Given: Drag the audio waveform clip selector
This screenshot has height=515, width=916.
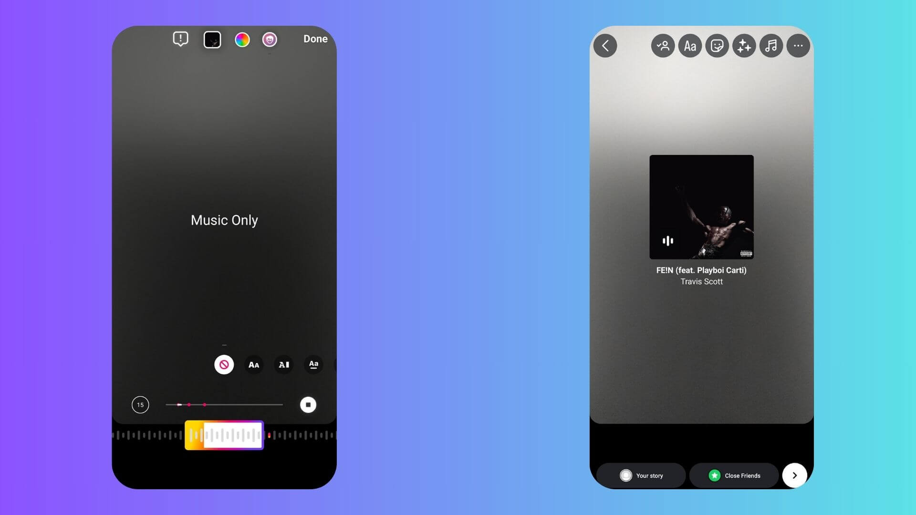Looking at the screenshot, I should pyautogui.click(x=224, y=435).
